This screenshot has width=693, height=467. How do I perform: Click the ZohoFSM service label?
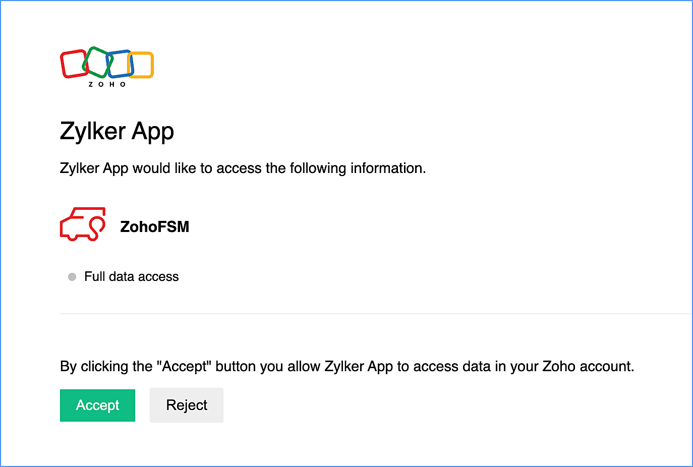click(154, 227)
